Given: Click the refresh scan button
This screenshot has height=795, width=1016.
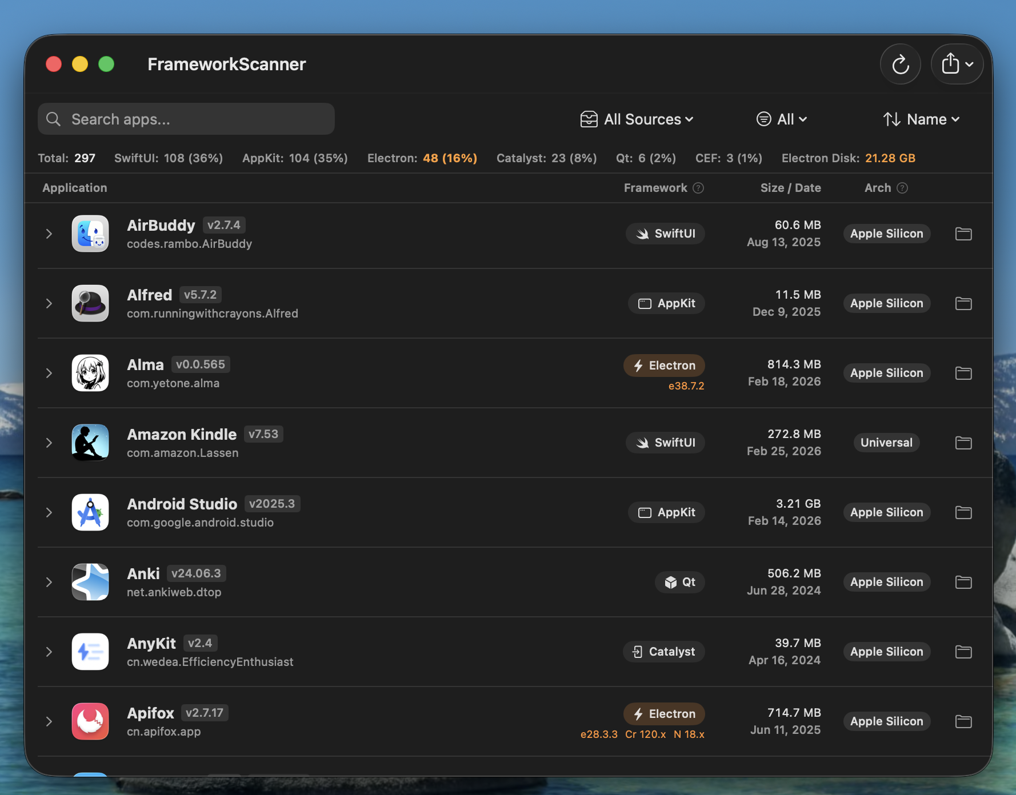Looking at the screenshot, I should click(x=901, y=64).
